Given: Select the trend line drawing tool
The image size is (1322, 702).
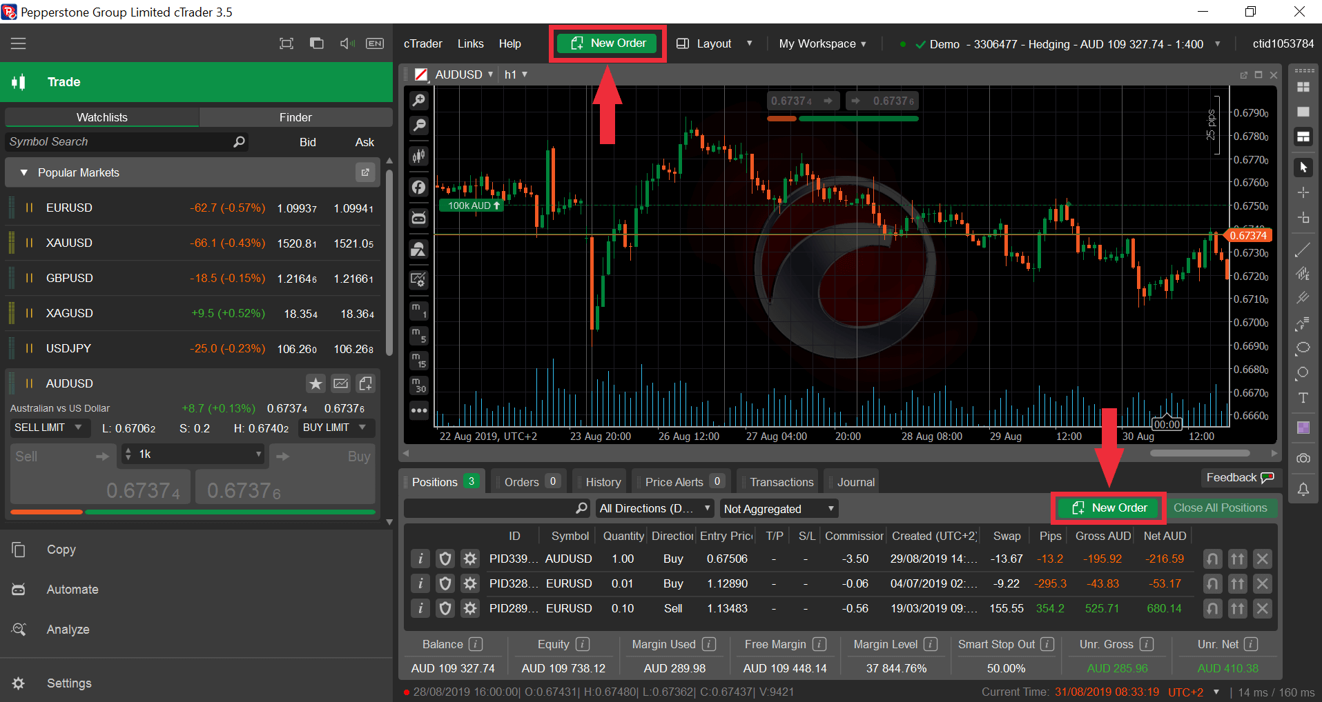Looking at the screenshot, I should click(1303, 249).
